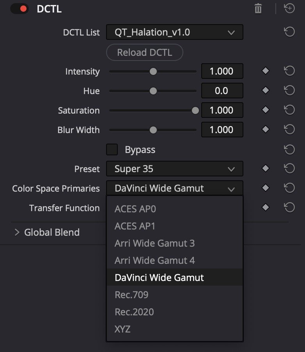Toggle the DCTL effect enable switch

19,8
